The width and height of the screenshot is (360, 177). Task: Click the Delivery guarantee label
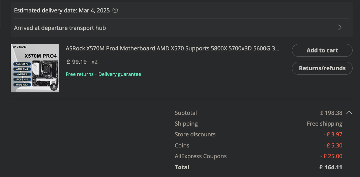120,74
